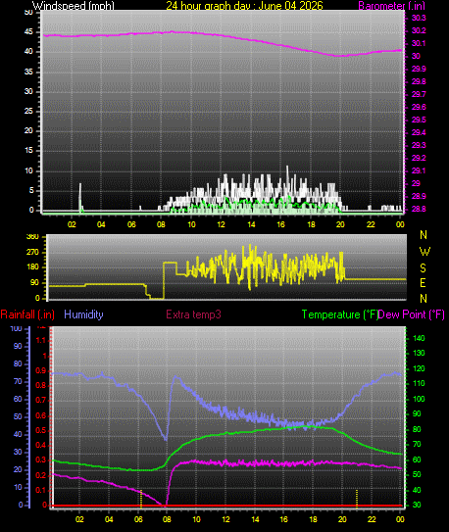Click the '35' windspeed axis value
The width and height of the screenshot is (449, 532).
(28, 72)
